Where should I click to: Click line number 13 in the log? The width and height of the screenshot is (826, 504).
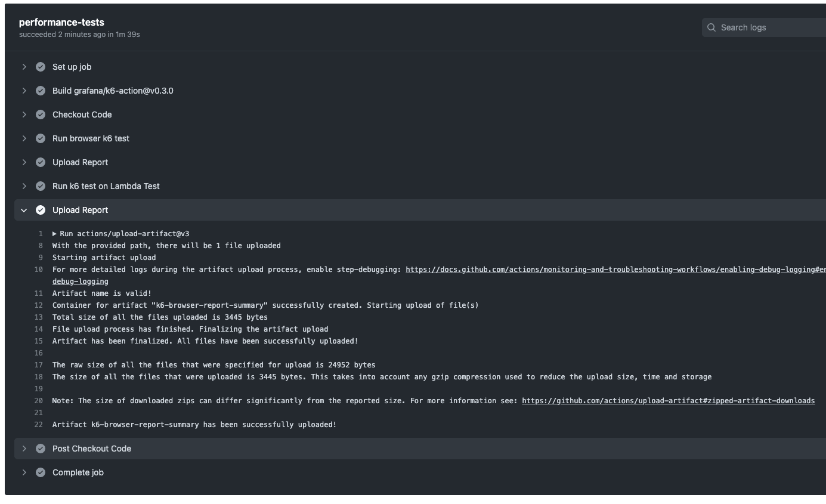click(x=38, y=317)
